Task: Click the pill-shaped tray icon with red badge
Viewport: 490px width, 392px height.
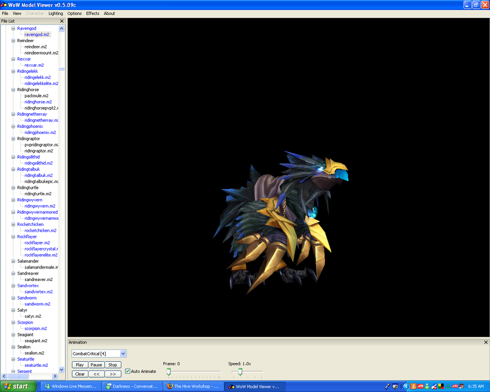Action: tap(434, 386)
